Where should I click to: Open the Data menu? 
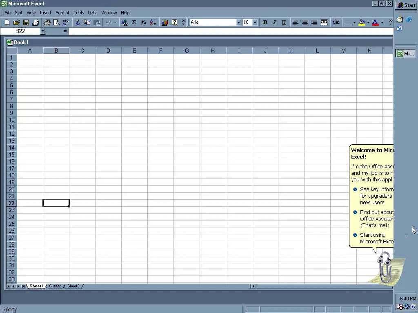pos(93,13)
